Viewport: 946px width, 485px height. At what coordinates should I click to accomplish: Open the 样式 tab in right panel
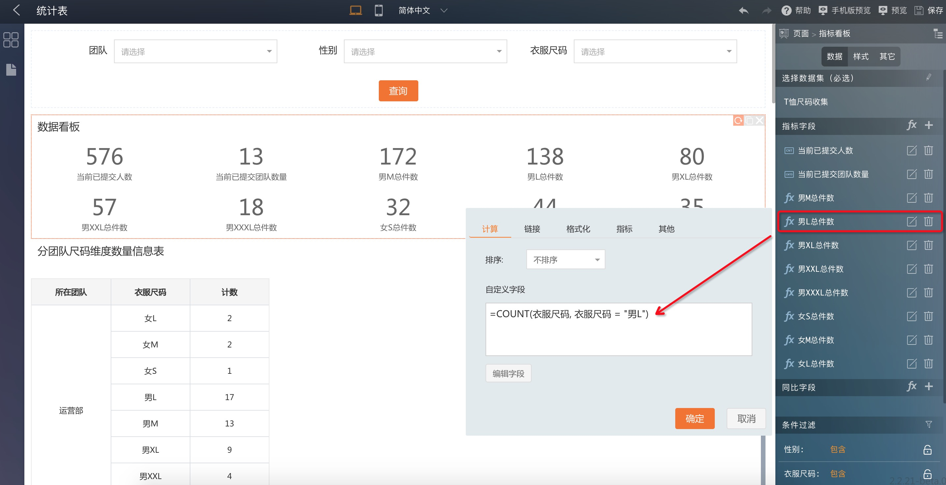point(860,56)
